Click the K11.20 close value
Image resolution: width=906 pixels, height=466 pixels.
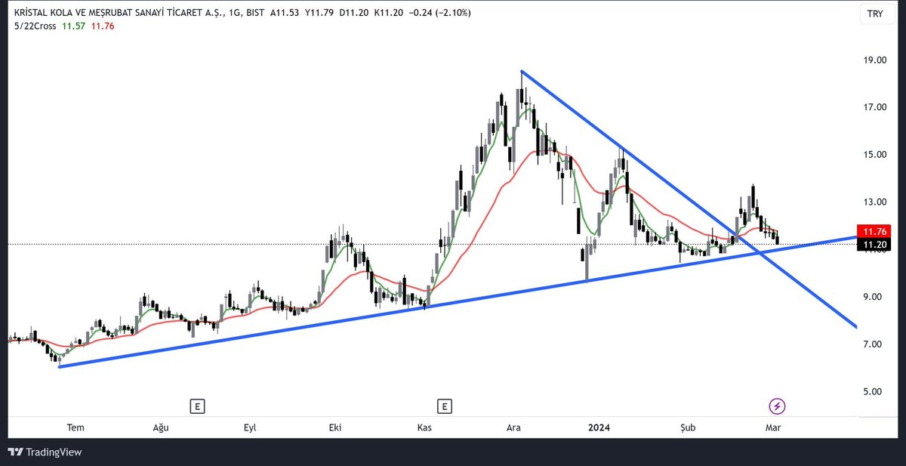pos(388,14)
